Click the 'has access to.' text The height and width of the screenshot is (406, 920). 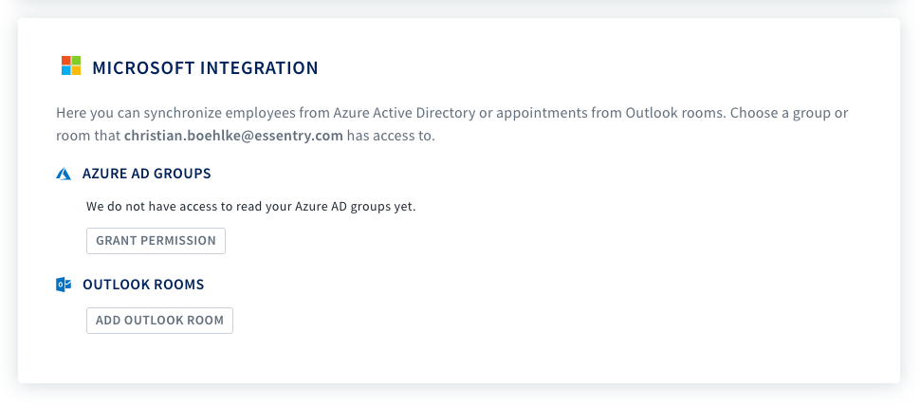click(x=391, y=136)
